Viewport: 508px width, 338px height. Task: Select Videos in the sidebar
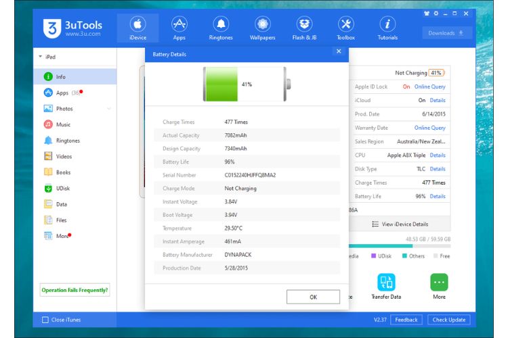[75, 156]
